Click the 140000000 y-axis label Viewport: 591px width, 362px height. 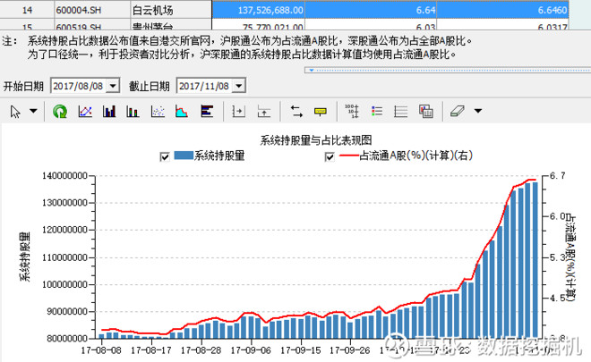(x=64, y=176)
